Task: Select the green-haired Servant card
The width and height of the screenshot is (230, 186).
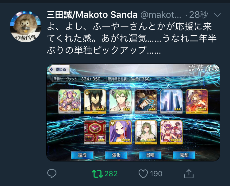Action: pos(121,102)
